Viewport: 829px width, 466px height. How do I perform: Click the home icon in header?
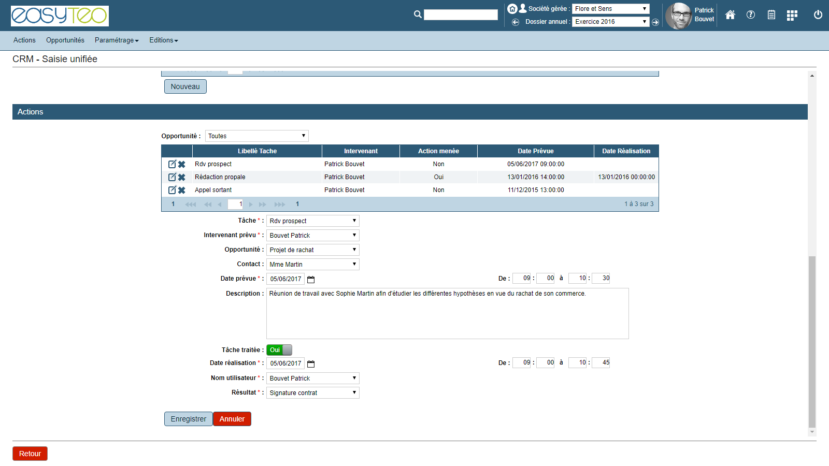click(730, 15)
